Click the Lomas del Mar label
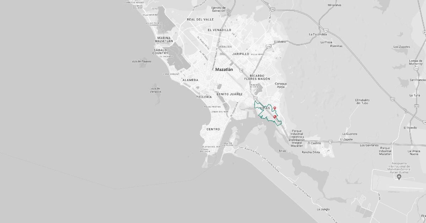The height and width of the screenshot is (223, 426). click(x=219, y=111)
